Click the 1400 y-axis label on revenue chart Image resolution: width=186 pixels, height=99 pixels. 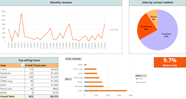[x=3, y=11]
